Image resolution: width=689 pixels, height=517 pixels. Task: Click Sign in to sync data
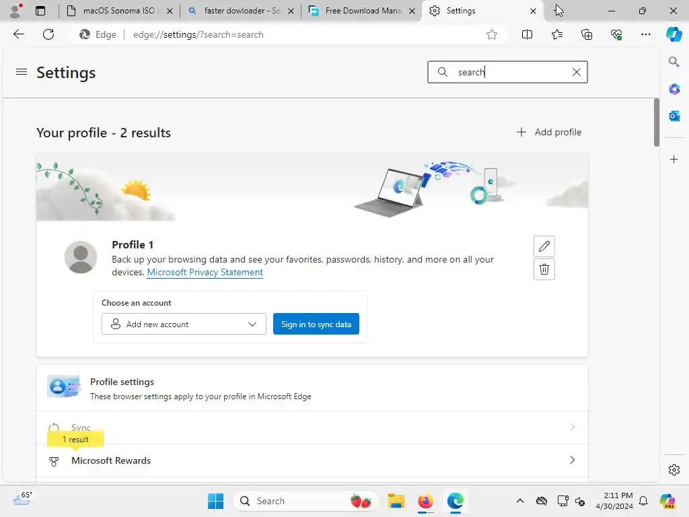click(x=316, y=324)
